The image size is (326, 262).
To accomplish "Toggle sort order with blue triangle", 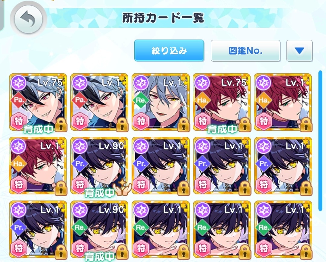I will coord(299,51).
